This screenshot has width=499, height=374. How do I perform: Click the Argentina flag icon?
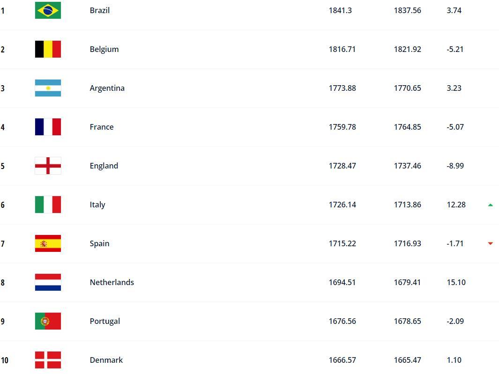click(x=48, y=88)
